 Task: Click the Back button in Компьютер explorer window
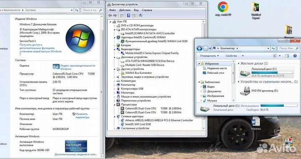[x=199, y=48]
